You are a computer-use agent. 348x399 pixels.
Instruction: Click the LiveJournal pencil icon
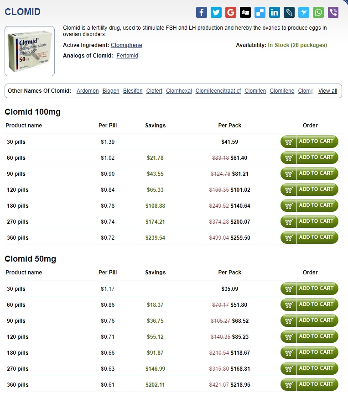pos(289,12)
